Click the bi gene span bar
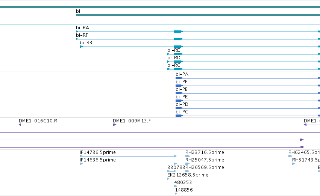 pyautogui.click(x=198, y=15)
